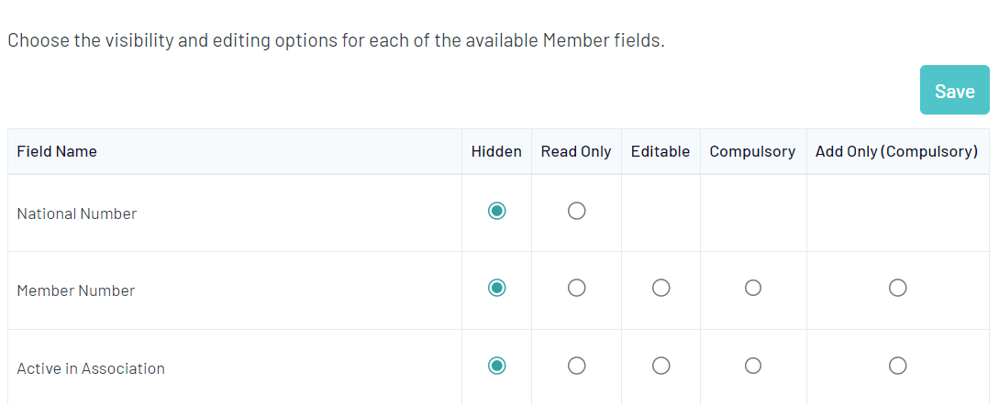Choose Add Only (Compulsory) for Active in Association
The image size is (999, 405).
[x=897, y=367]
